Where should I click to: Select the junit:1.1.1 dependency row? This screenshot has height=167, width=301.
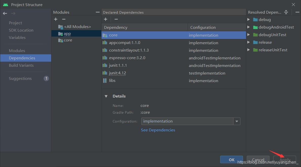173,65
